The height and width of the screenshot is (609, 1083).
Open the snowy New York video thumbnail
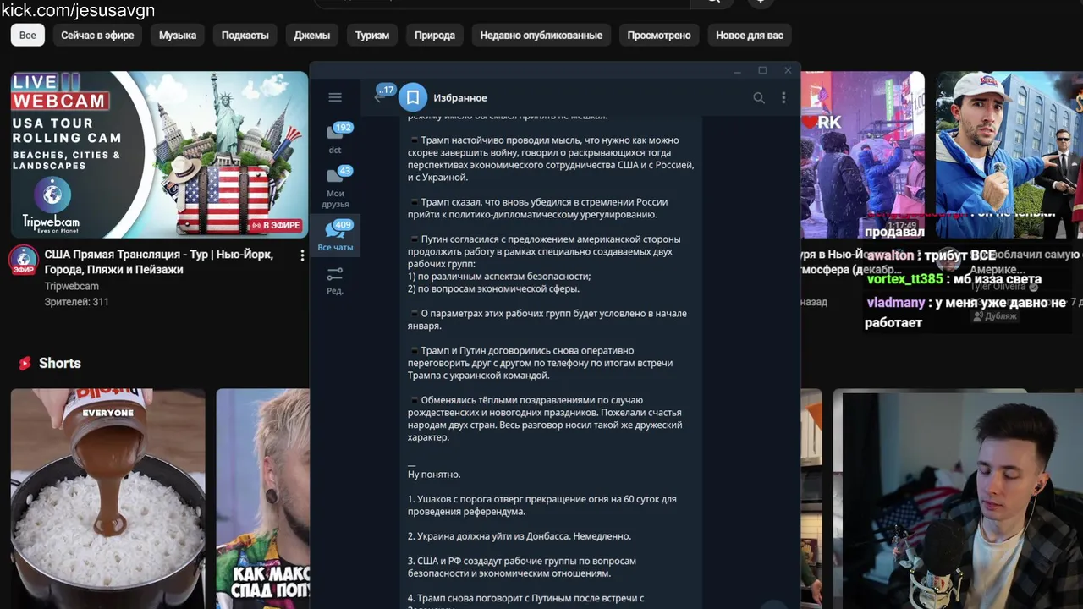pos(862,155)
